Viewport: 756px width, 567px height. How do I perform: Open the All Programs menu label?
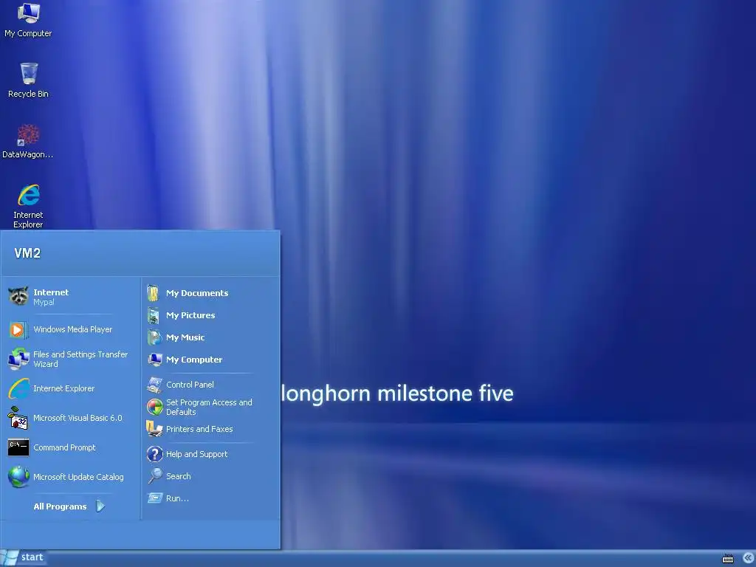pos(60,506)
